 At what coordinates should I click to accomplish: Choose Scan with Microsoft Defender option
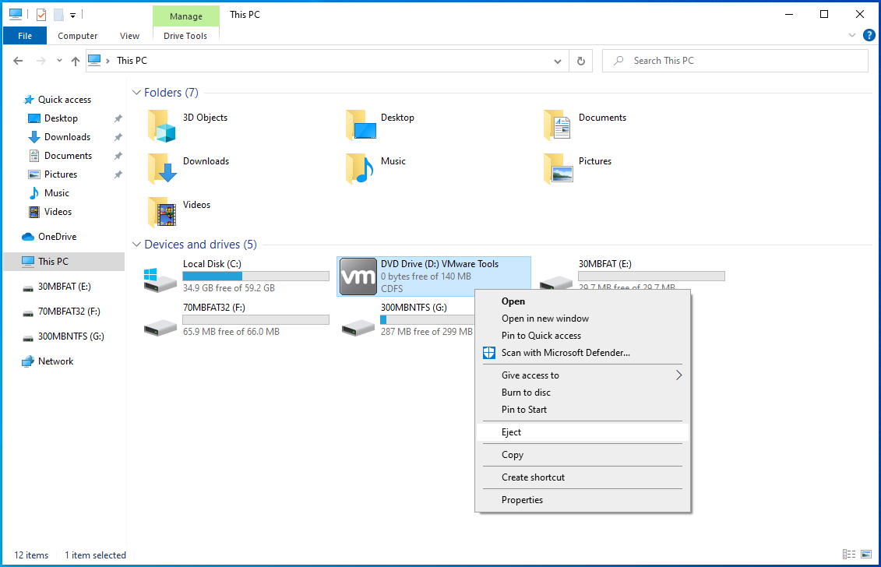coord(563,352)
